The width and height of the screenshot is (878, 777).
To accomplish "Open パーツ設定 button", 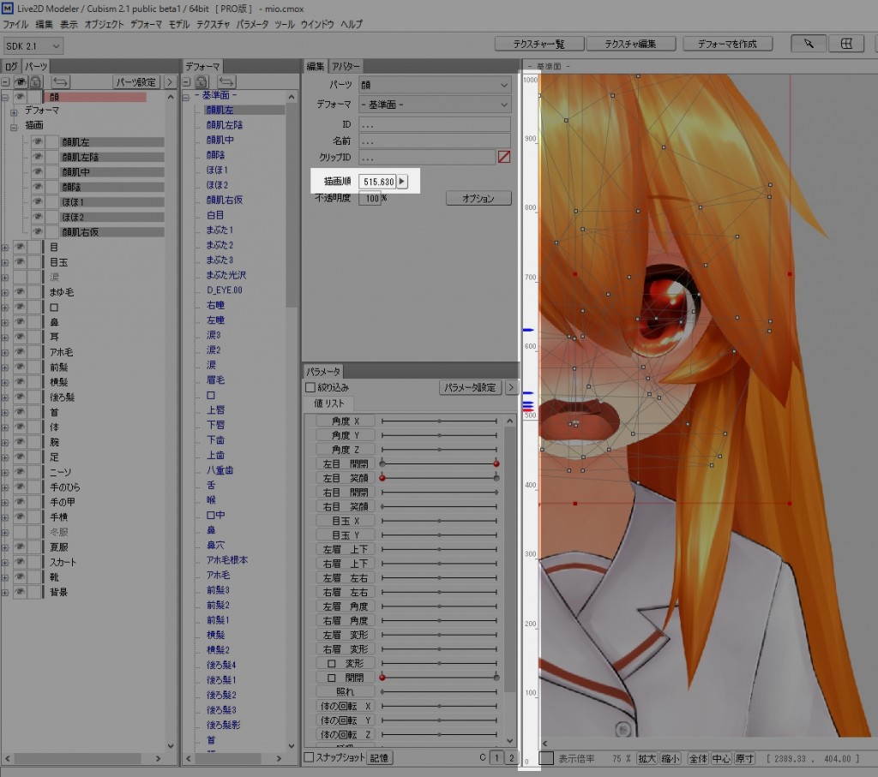I will pyautogui.click(x=136, y=81).
